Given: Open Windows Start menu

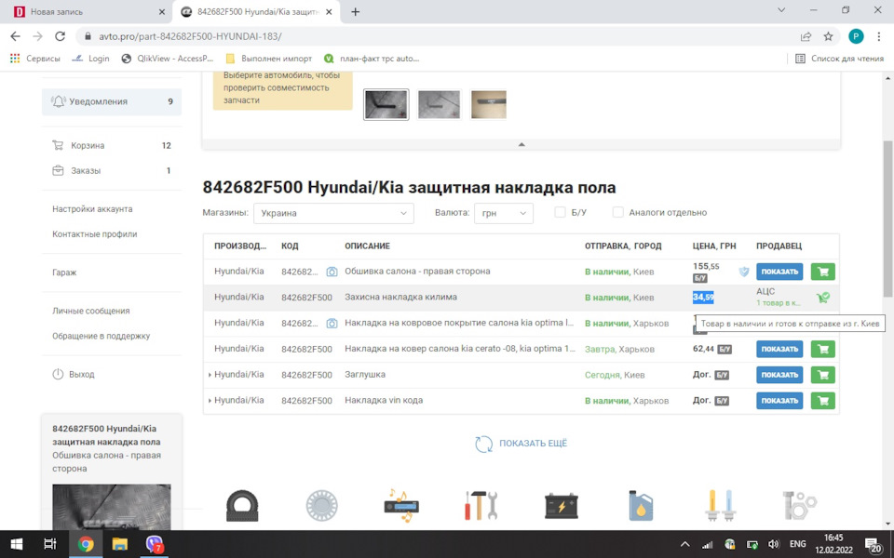Looking at the screenshot, I should pyautogui.click(x=17, y=544).
